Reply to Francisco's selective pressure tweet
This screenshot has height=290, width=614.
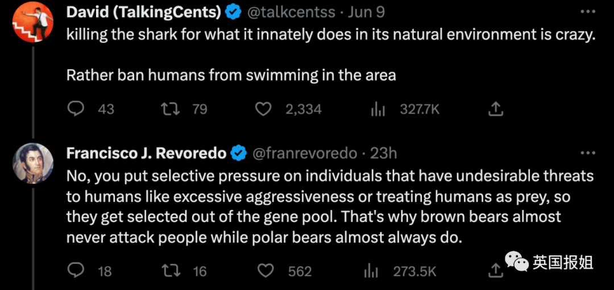[x=76, y=271]
